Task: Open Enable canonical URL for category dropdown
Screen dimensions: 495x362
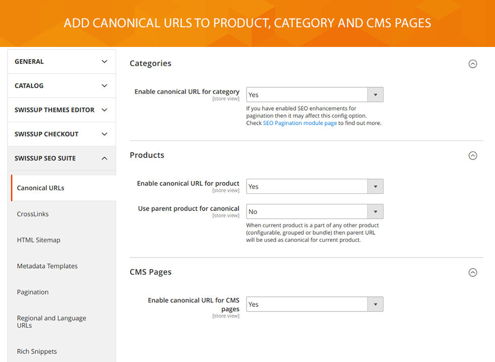Action: 315,95
